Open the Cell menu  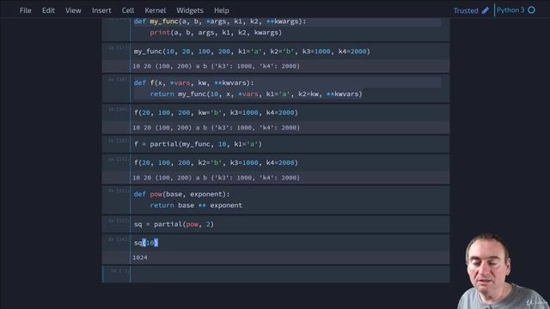128,10
